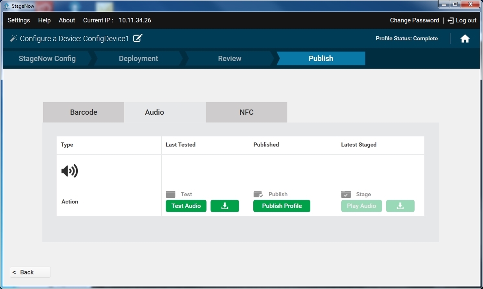Click the wizard wand icon in header
Screen dimensions: 483x289
click(x=13, y=38)
